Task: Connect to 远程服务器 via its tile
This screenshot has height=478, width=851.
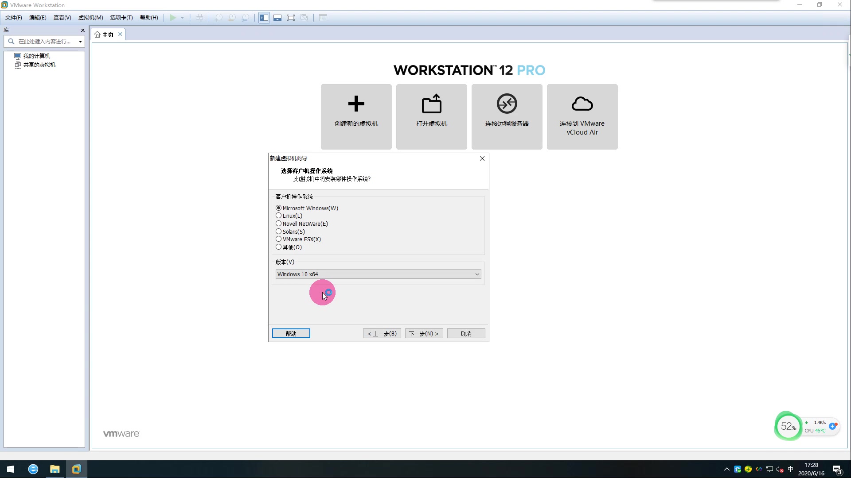Action: click(x=507, y=116)
